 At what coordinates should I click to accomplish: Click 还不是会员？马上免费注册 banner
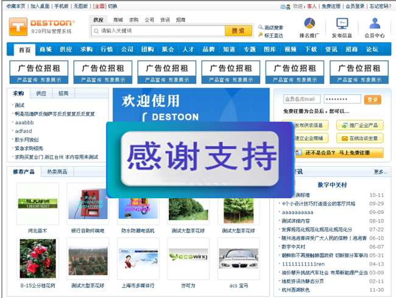pyautogui.click(x=339, y=153)
